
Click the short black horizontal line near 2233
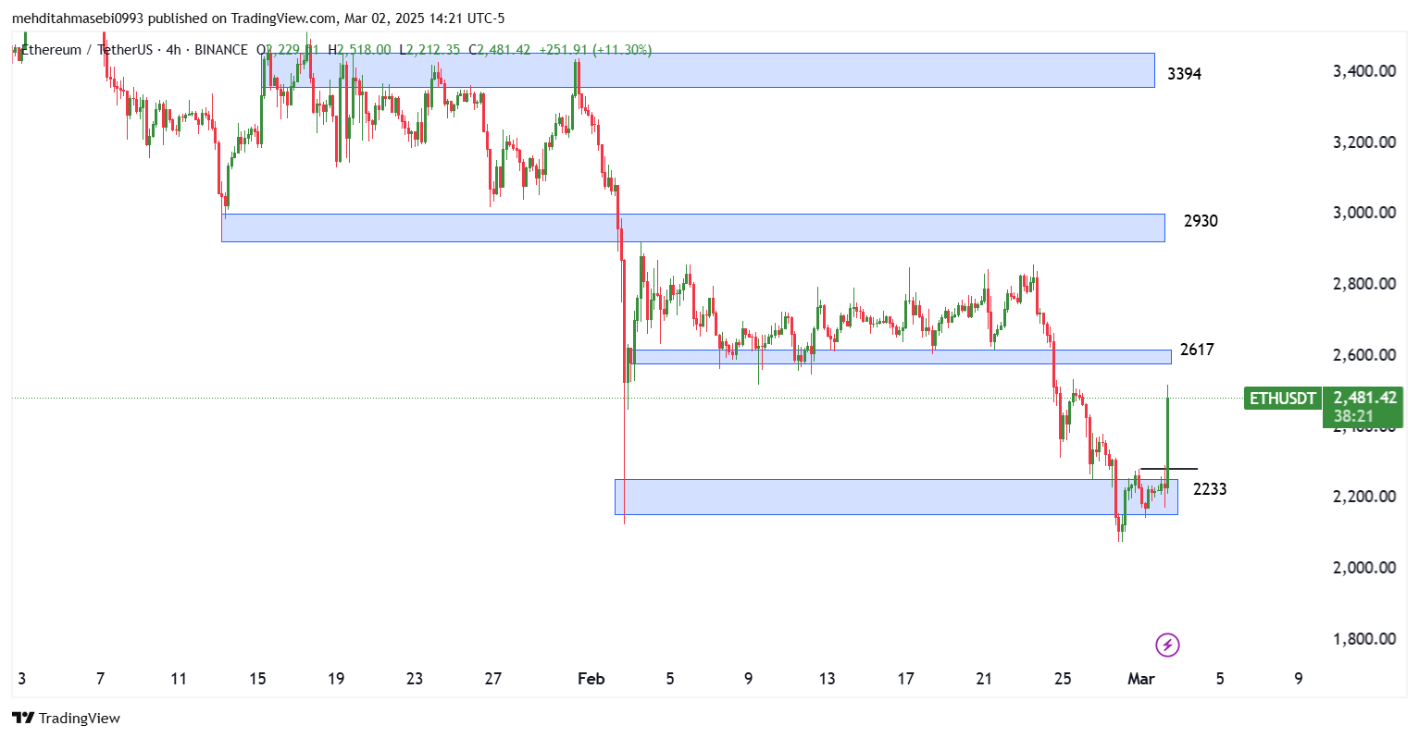1168,470
